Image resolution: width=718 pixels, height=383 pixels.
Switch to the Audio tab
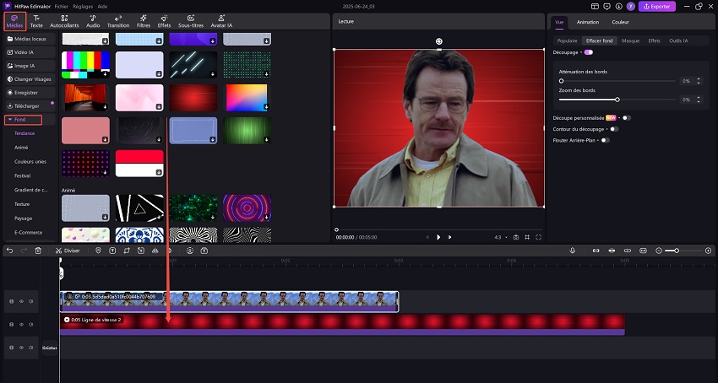coord(93,21)
